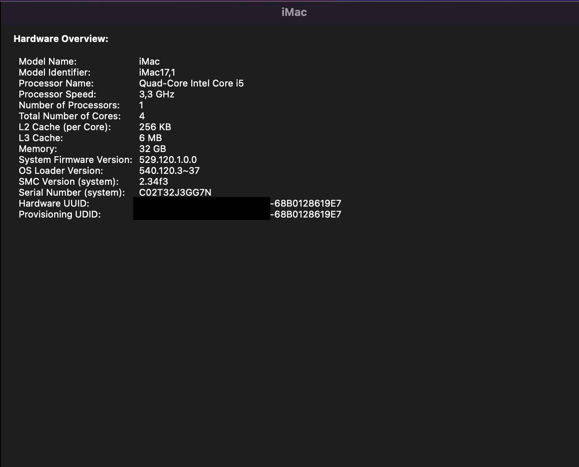Image resolution: width=579 pixels, height=467 pixels.
Task: Select the value 540.120.3~37
Action: pyautogui.click(x=169, y=171)
